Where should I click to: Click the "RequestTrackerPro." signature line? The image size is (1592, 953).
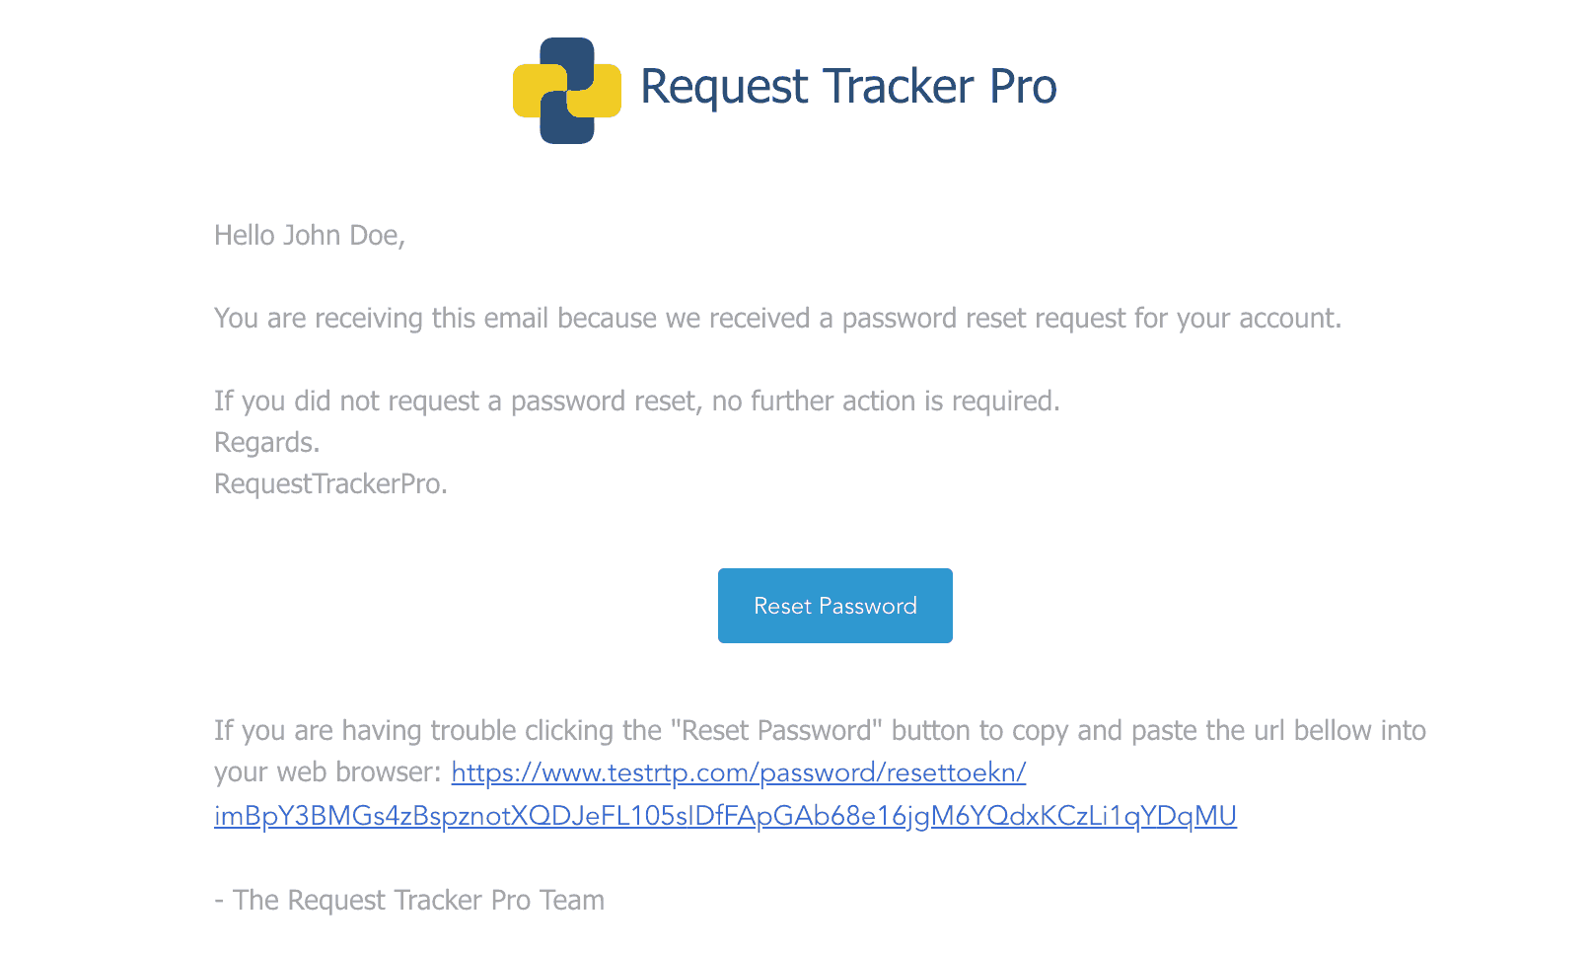point(330,483)
